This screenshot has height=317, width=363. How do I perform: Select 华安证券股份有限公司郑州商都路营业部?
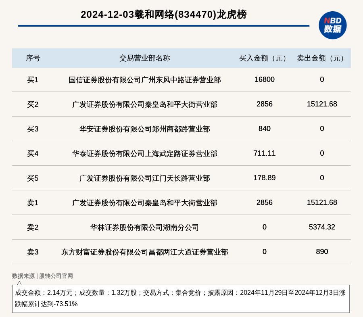pyautogui.click(x=145, y=129)
